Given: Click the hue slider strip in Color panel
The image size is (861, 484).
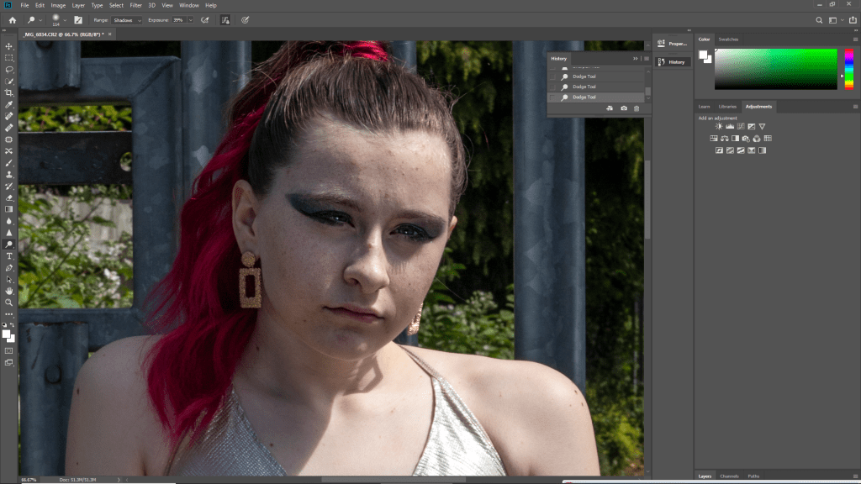Looking at the screenshot, I should click(848, 69).
